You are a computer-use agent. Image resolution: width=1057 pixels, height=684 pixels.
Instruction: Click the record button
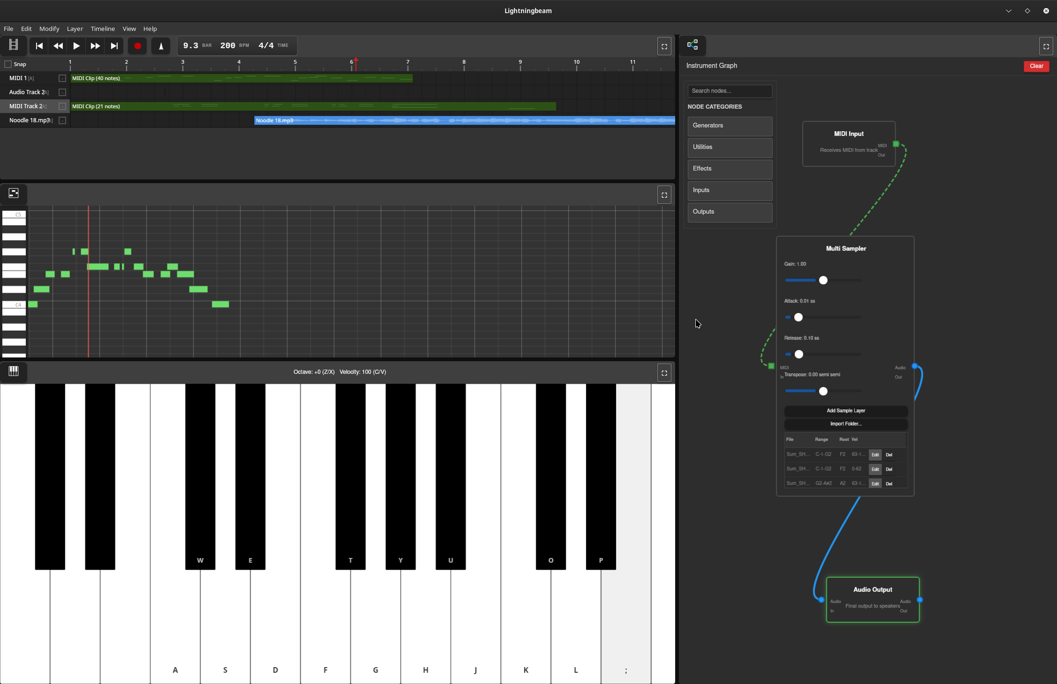point(137,45)
